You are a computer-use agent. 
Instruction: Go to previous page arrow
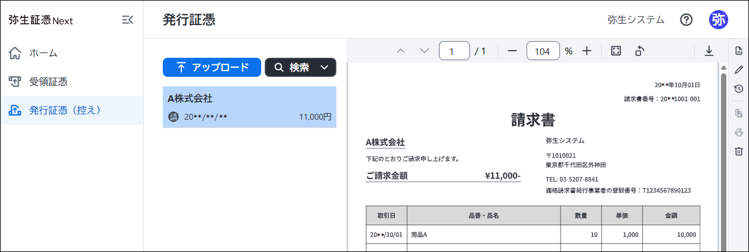[401, 51]
